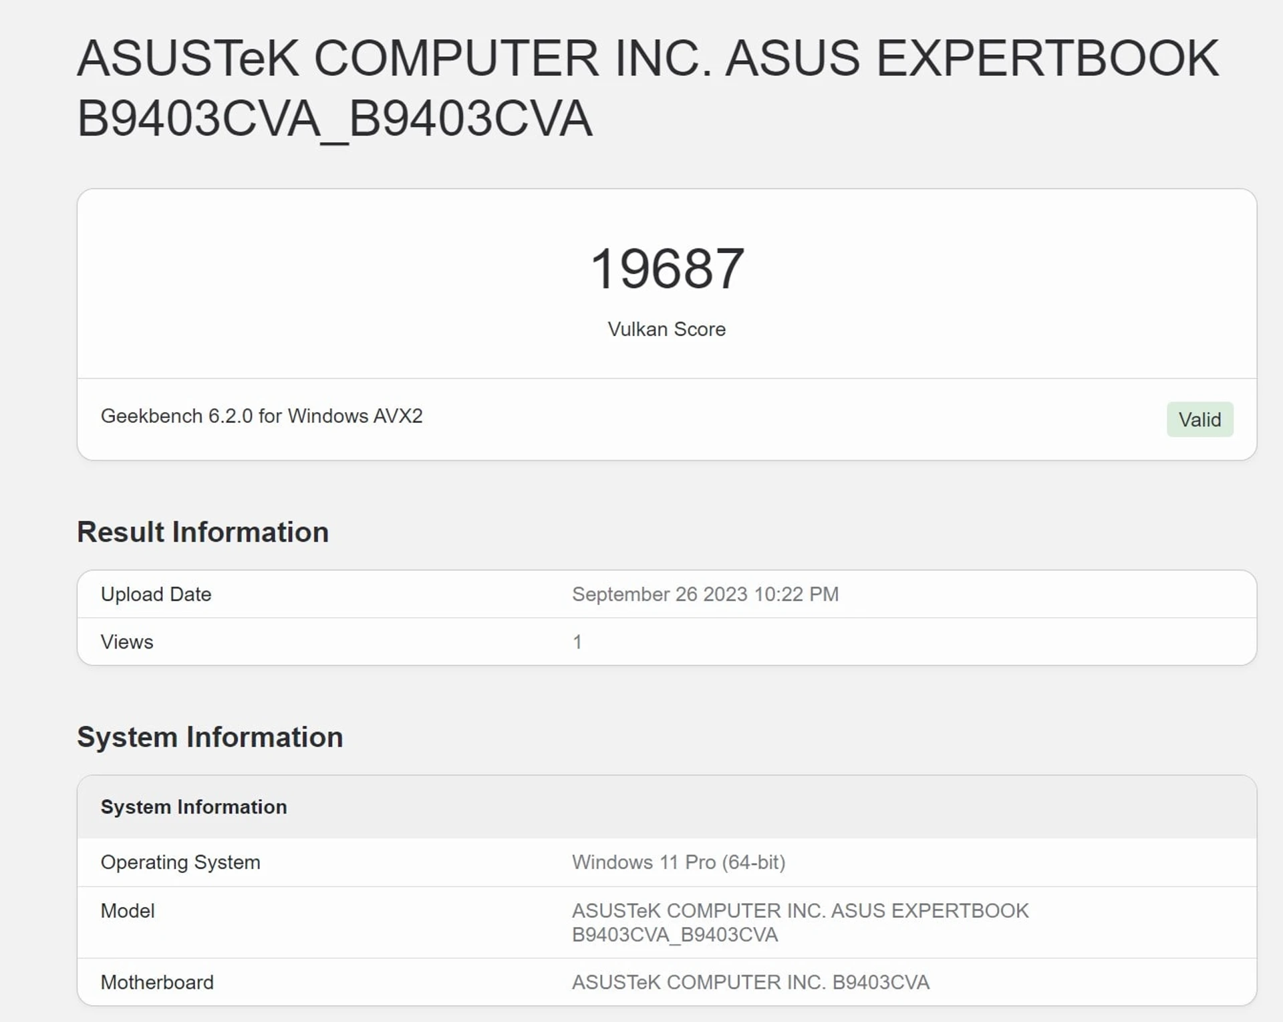Click the ASUS EXPERTBOOK page title heading
The width and height of the screenshot is (1283, 1022).
[648, 88]
